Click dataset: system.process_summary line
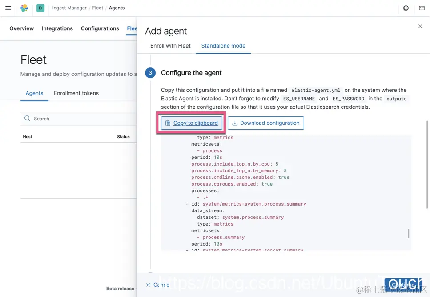Image resolution: width=430 pixels, height=297 pixels. 240,218
